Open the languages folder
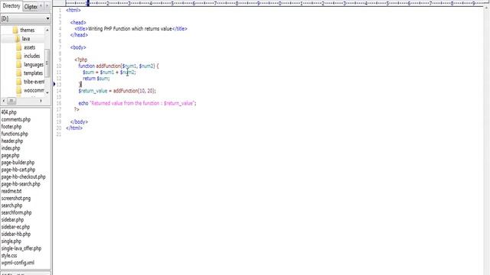The width and height of the screenshot is (490, 275). [34, 64]
